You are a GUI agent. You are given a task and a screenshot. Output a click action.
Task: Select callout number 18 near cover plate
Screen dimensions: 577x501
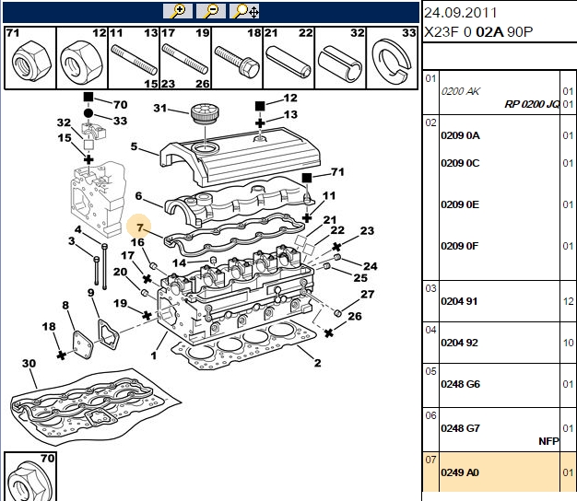point(49,326)
